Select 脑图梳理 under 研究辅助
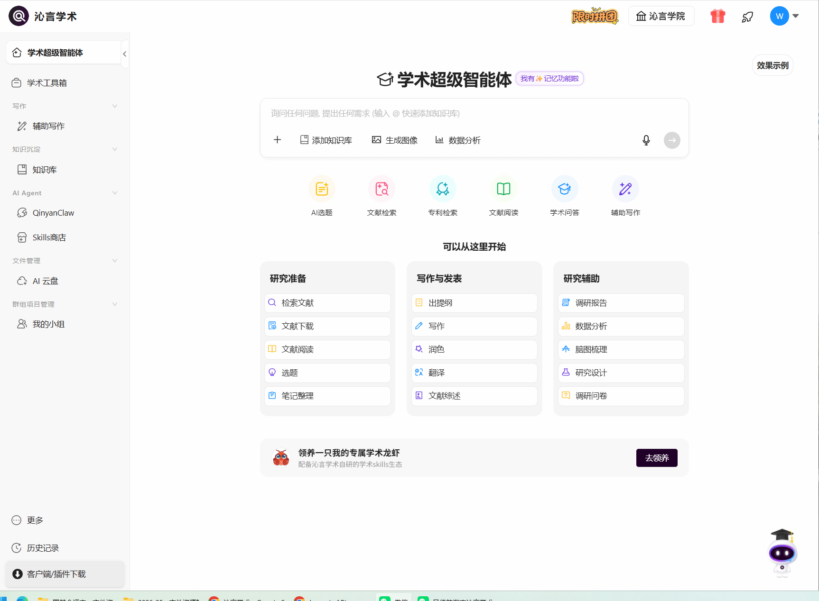This screenshot has height=601, width=819. (x=621, y=349)
